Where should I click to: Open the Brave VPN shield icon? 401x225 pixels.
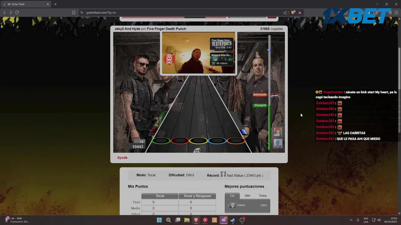(390, 12)
